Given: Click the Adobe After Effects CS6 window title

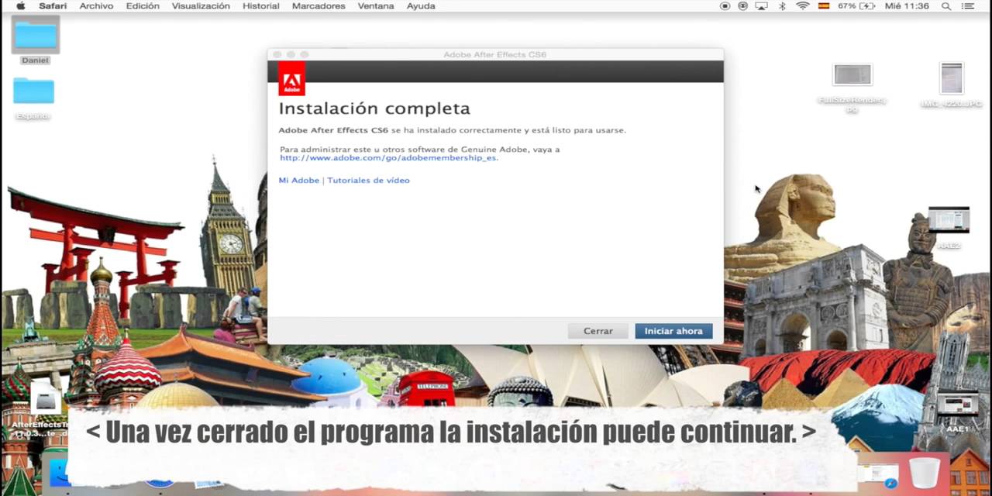Looking at the screenshot, I should [x=494, y=54].
